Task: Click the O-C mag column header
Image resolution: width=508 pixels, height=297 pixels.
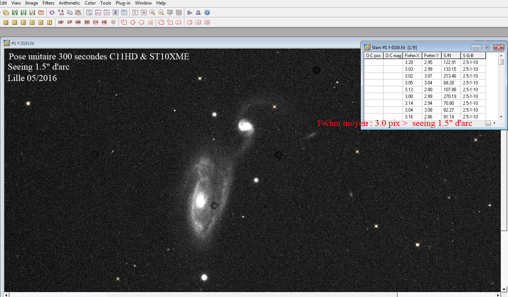Action: point(393,56)
